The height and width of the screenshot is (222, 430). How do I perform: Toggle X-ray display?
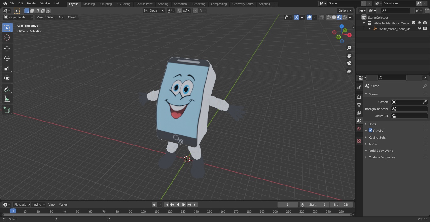click(321, 17)
